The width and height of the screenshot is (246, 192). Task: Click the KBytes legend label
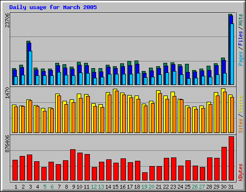pos(241,172)
